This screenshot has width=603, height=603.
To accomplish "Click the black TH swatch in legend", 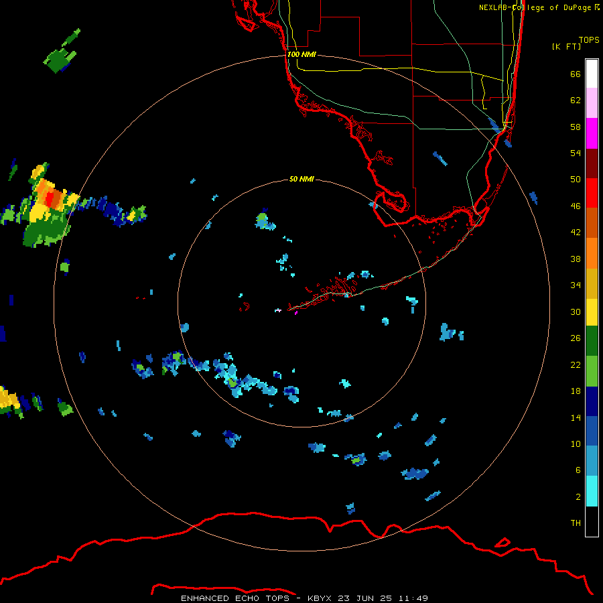I will pyautogui.click(x=592, y=521).
